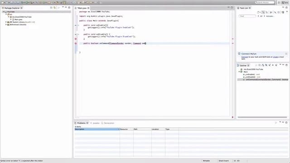The width and height of the screenshot is (290, 163).
Task: Toggle Scheduled presentation in Task List
Action: (x=267, y=12)
